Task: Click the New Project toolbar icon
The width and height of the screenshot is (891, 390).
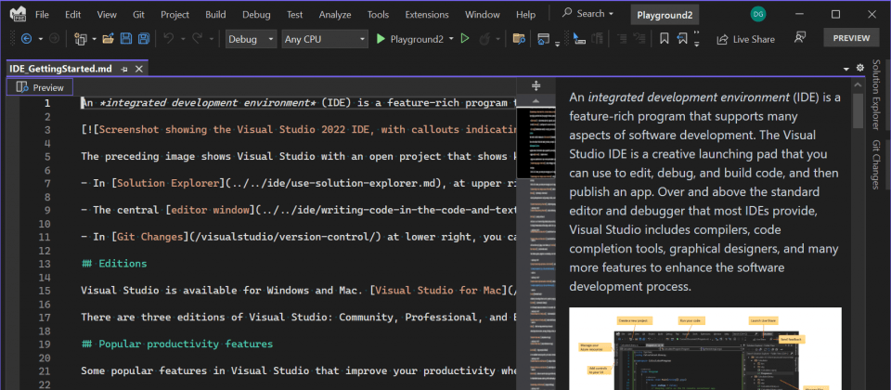Action: pyautogui.click(x=81, y=39)
